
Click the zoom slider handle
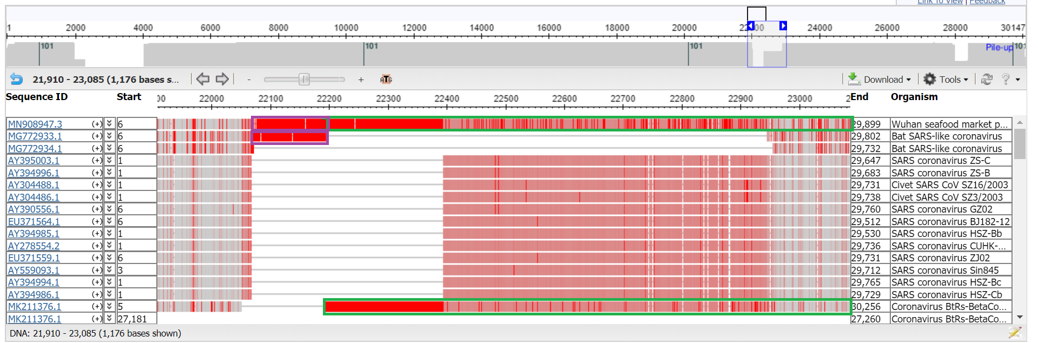point(304,80)
